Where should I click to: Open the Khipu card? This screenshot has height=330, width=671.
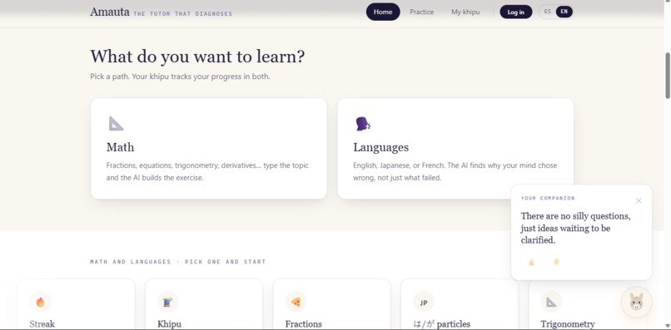[x=204, y=304]
